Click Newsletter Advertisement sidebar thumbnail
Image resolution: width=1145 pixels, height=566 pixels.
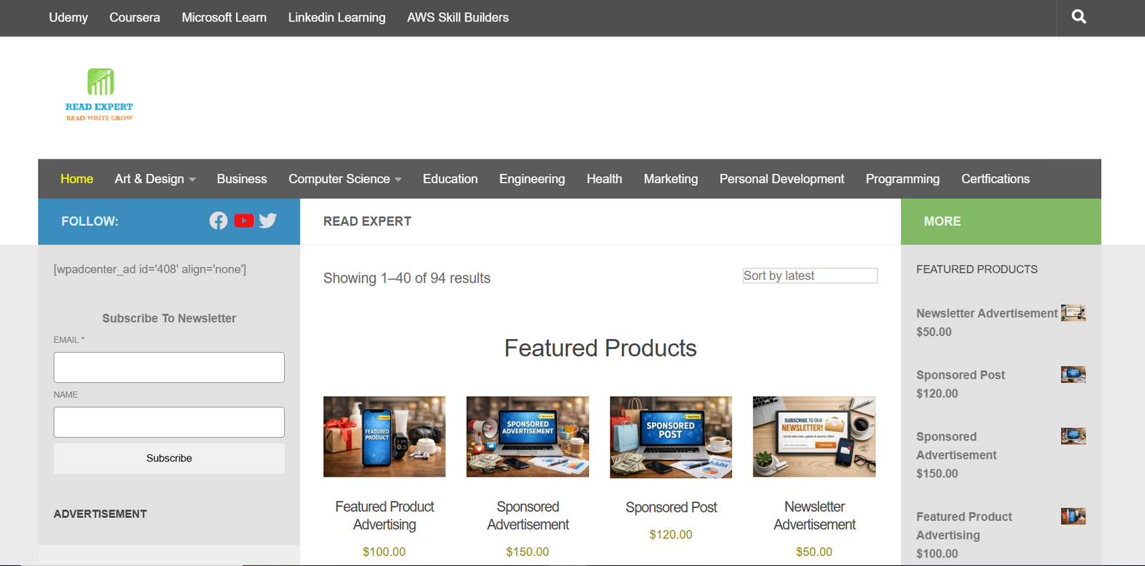click(1073, 313)
